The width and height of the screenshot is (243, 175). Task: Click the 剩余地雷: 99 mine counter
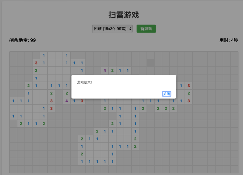tap(23, 40)
